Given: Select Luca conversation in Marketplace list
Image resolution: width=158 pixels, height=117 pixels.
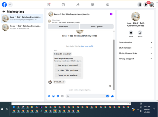Looking at the screenshot, I should (22, 18).
